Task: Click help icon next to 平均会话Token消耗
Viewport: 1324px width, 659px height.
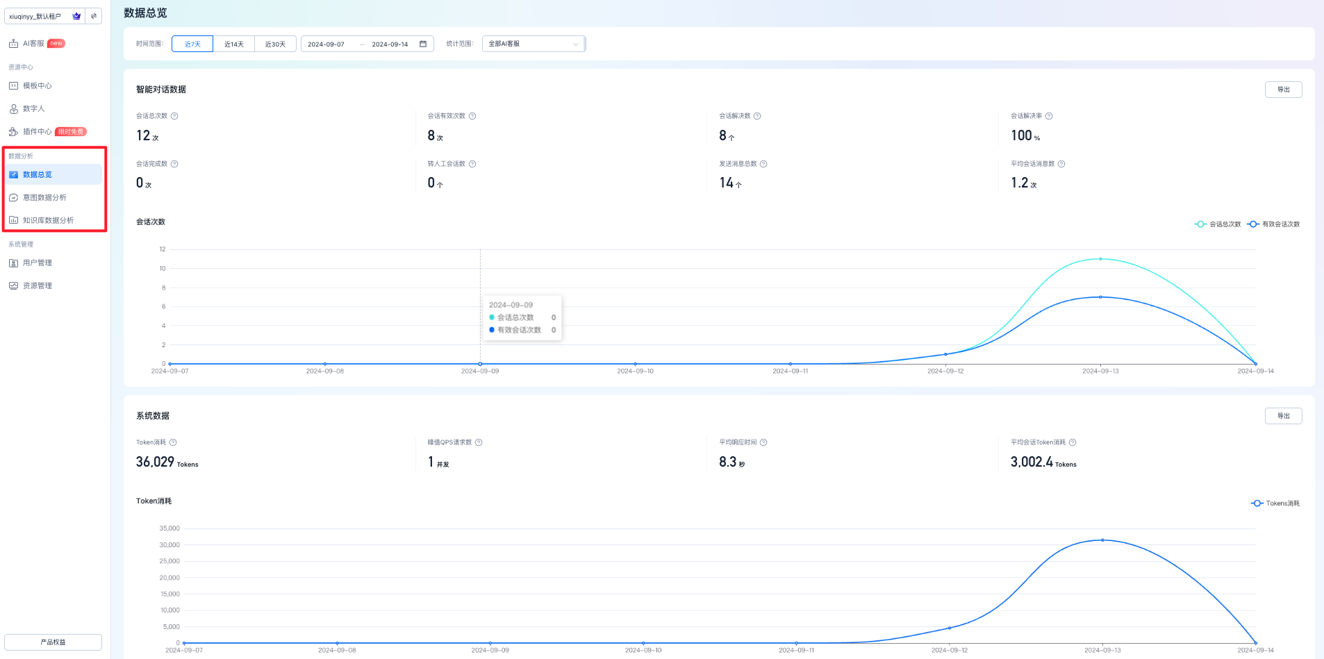Action: [x=1073, y=442]
